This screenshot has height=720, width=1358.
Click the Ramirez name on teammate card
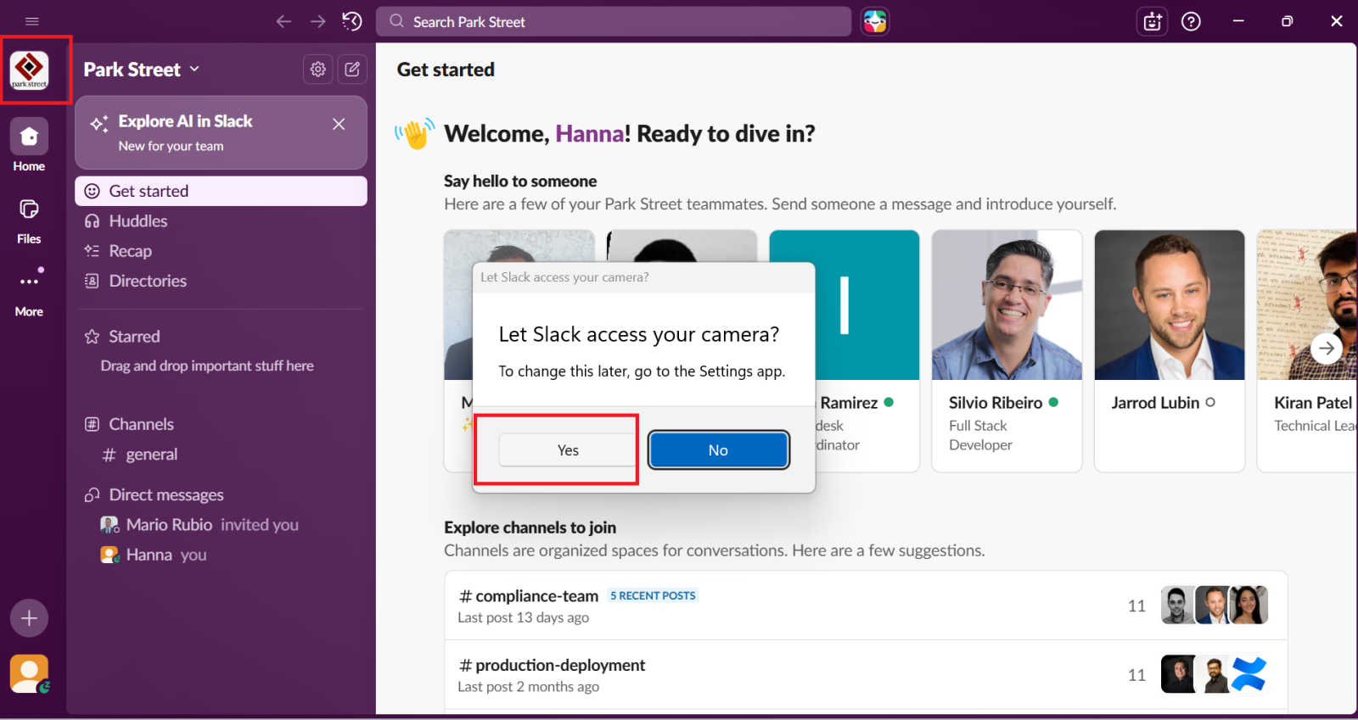pyautogui.click(x=849, y=403)
